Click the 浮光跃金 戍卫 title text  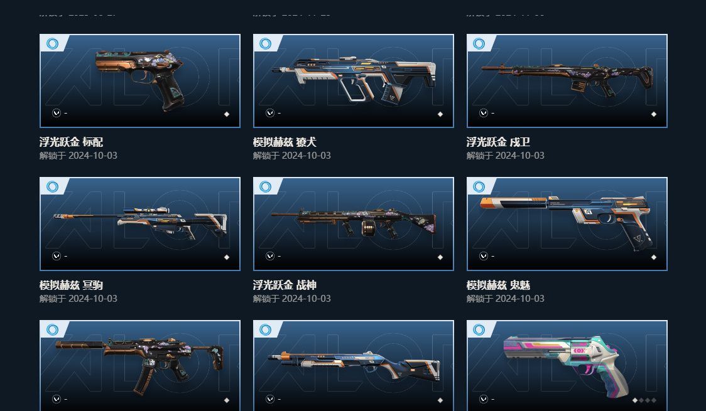click(x=498, y=142)
